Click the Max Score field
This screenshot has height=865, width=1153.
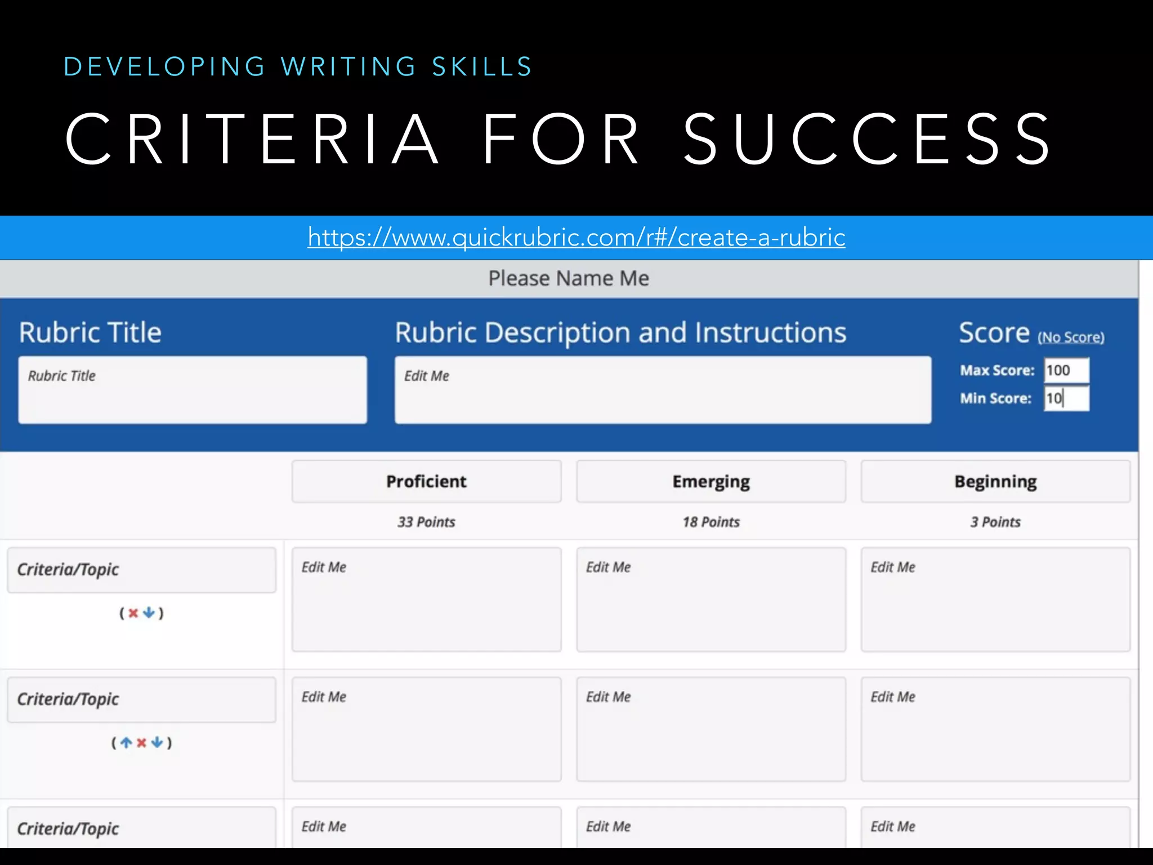pos(1066,371)
